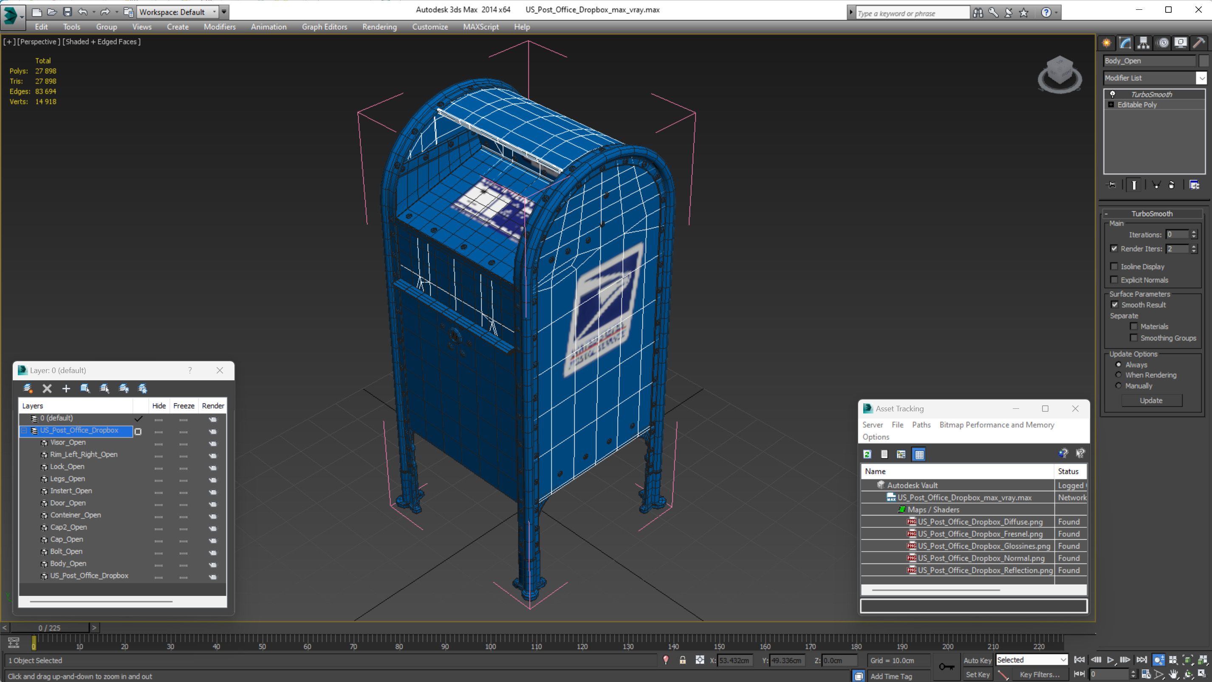Enable Isoline Display checkbox
The height and width of the screenshot is (682, 1212).
tap(1114, 266)
